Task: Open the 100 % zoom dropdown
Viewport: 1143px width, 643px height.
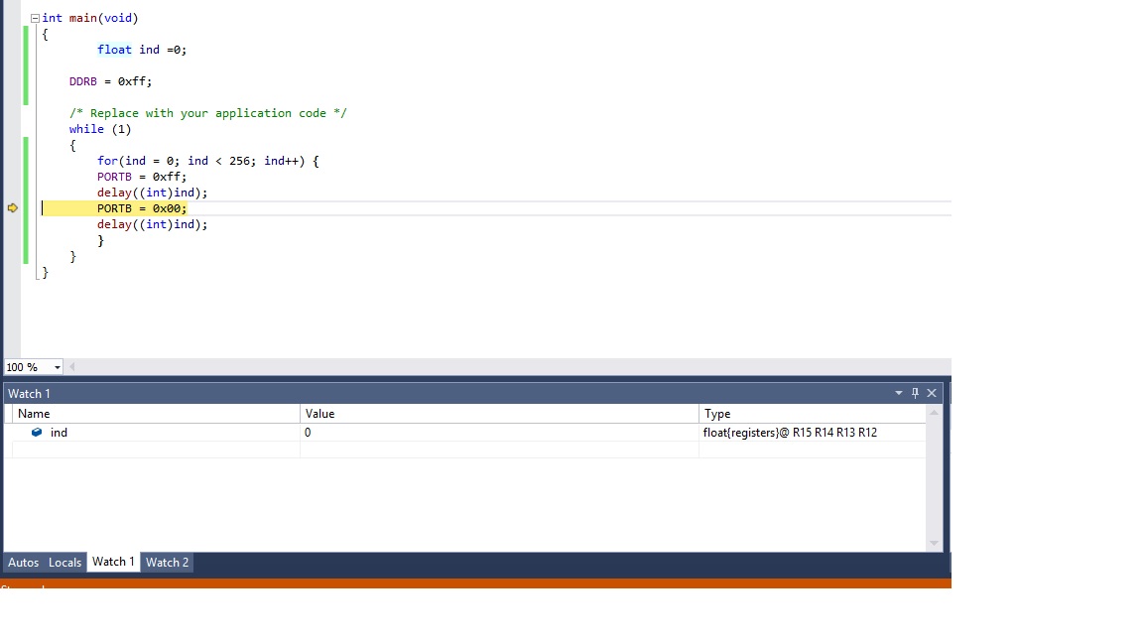Action: [57, 367]
